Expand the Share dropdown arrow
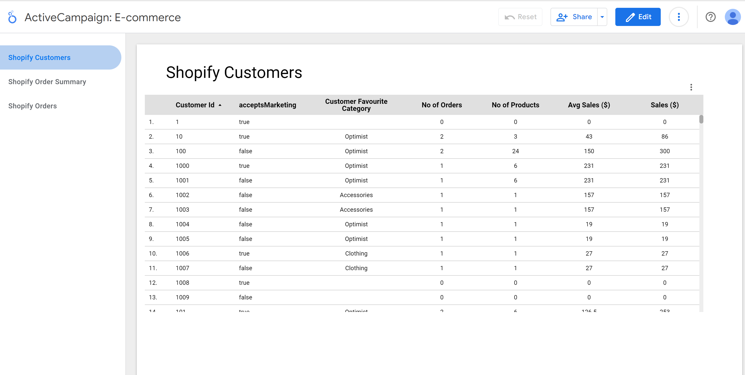Image resolution: width=745 pixels, height=375 pixels. [602, 17]
